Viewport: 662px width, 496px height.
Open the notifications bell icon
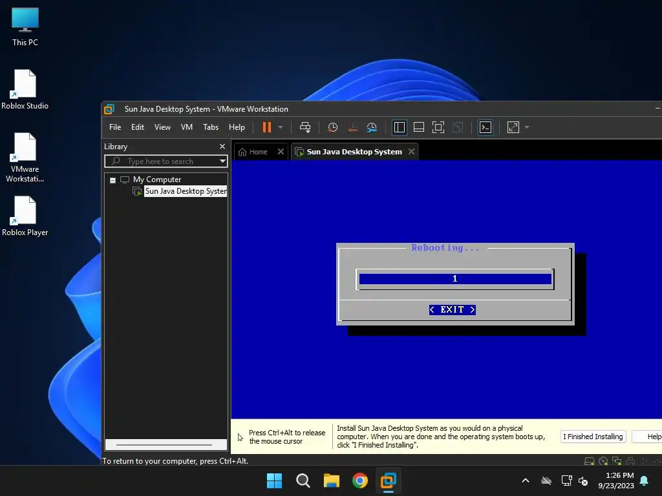click(645, 480)
